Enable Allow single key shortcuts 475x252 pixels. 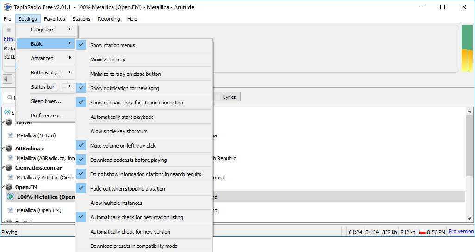point(144,131)
